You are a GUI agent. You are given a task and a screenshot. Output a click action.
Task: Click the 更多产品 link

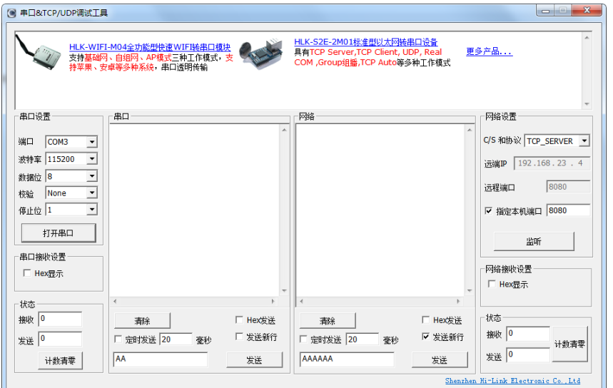tap(489, 51)
